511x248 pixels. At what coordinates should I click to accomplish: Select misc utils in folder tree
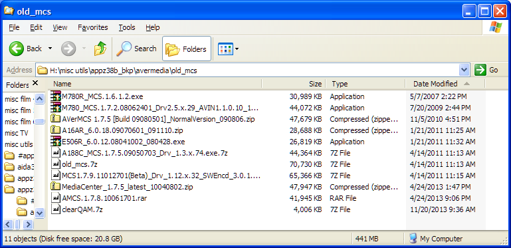coord(18,144)
